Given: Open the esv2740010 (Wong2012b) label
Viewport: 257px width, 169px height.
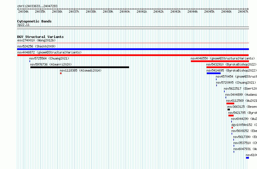Looking at the screenshot, I should pyautogui.click(x=36, y=40).
